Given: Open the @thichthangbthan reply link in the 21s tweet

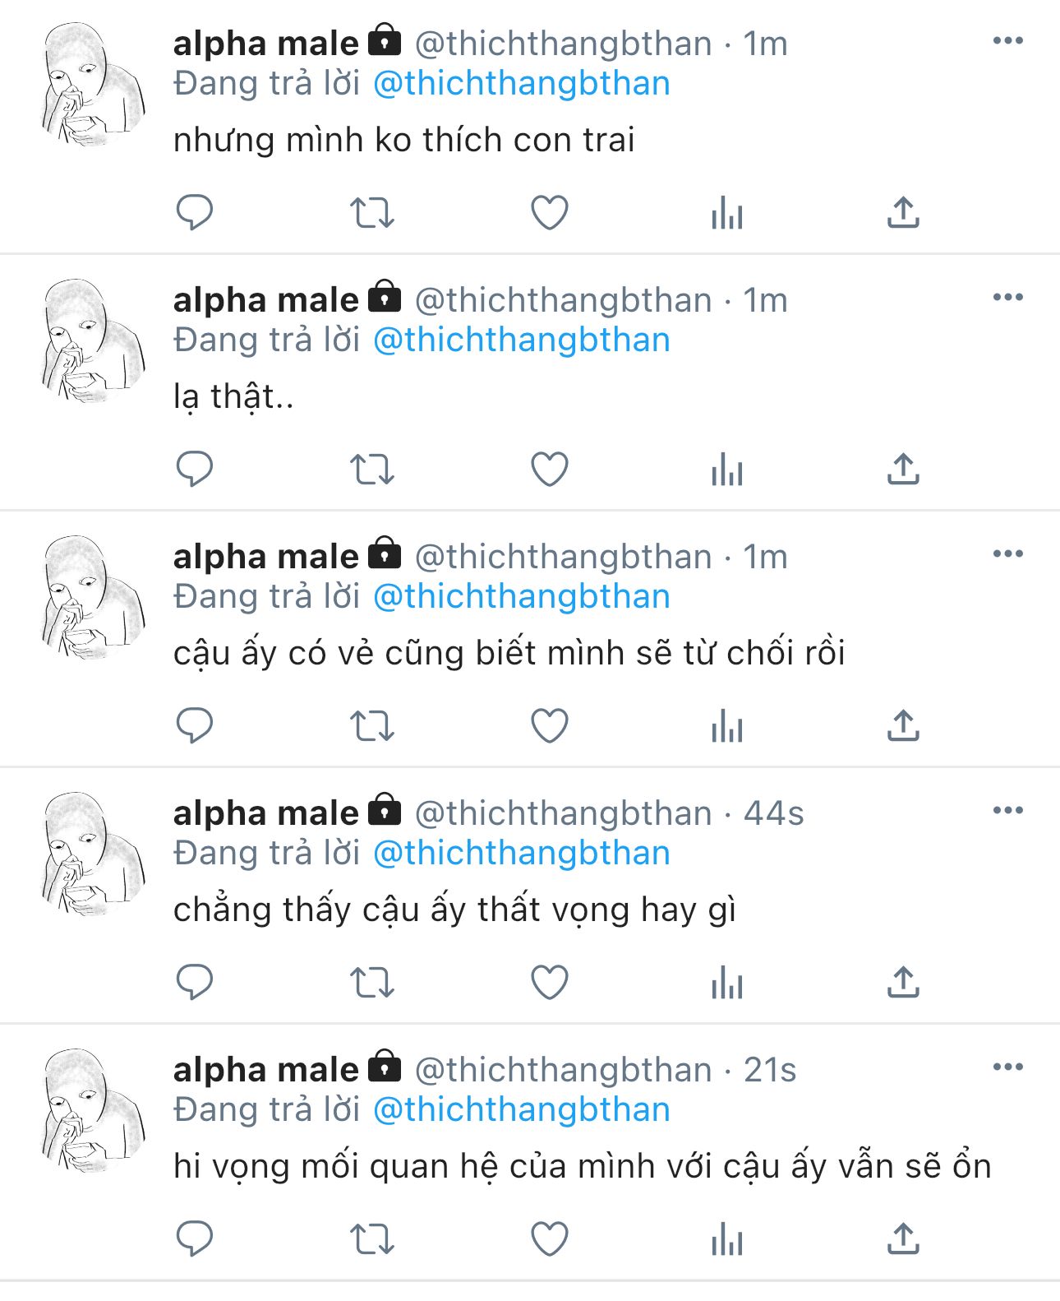Looking at the screenshot, I should (522, 1110).
